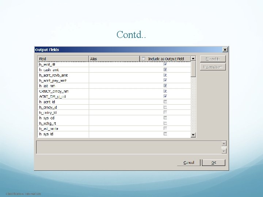Uncheck the h_cash_amt output field checkbox

click(x=165, y=70)
